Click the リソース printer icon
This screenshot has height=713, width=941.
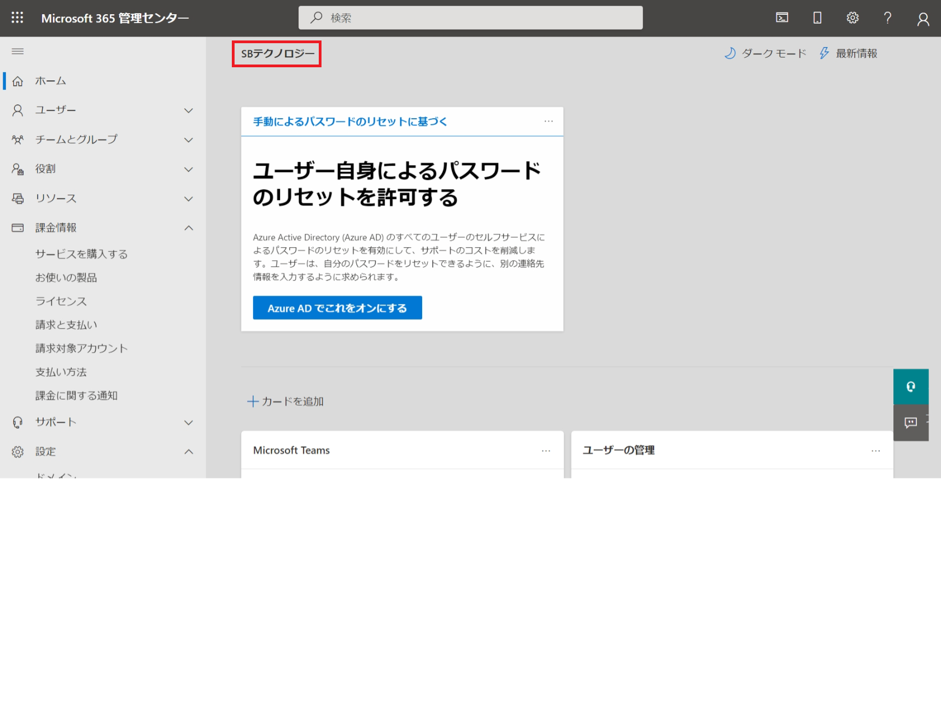[x=17, y=198]
